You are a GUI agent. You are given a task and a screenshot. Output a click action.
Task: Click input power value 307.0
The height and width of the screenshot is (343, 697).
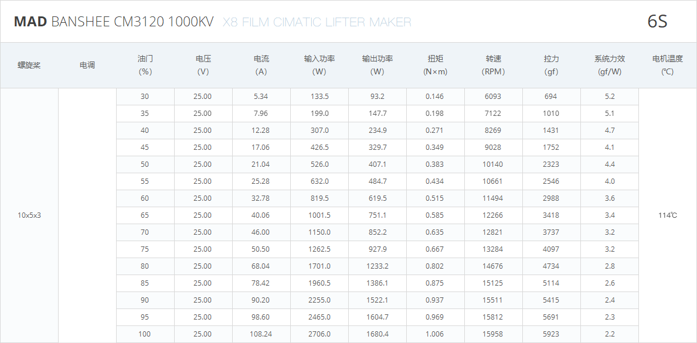tap(319, 131)
